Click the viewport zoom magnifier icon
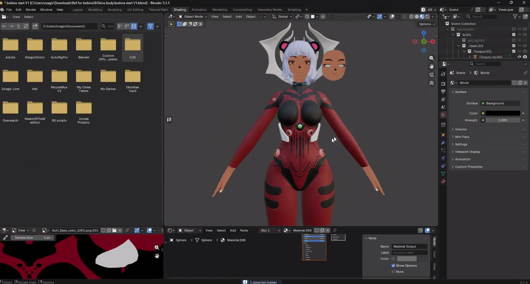This screenshot has width=530, height=284. [x=431, y=58]
